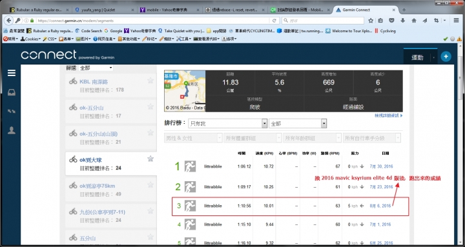Click the send paper-plane icon in the toolbar
The image size is (465, 247).
425,21
